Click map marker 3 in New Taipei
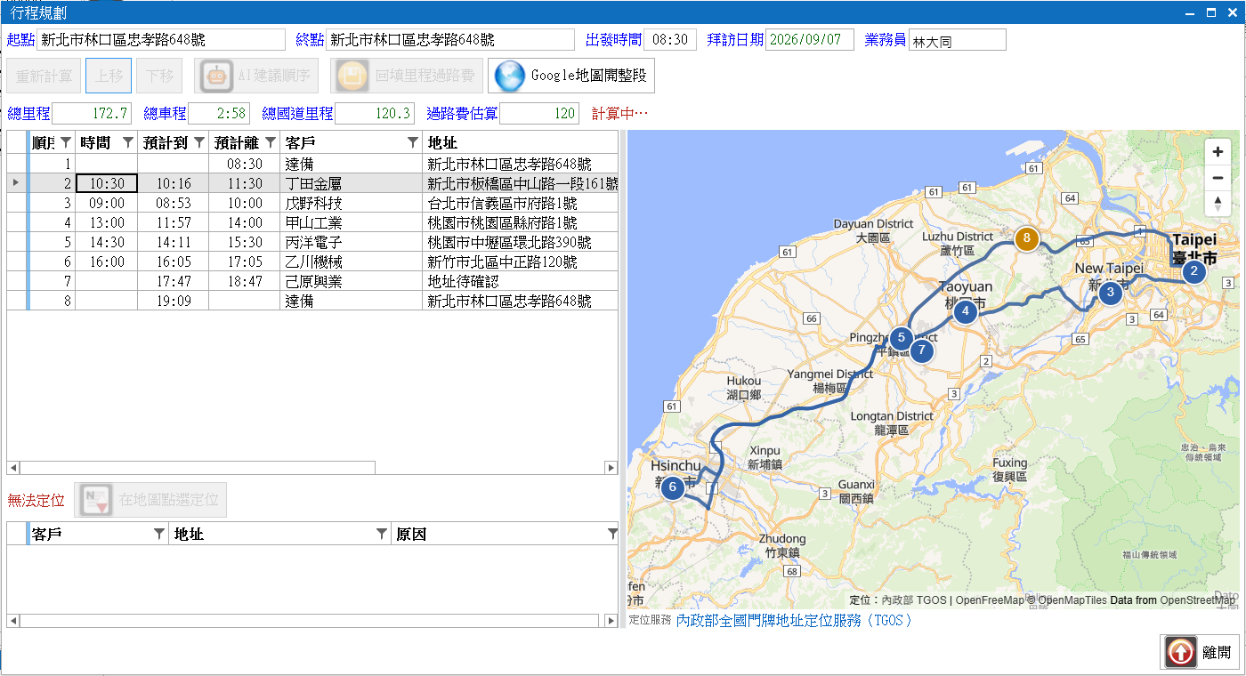 (1110, 292)
